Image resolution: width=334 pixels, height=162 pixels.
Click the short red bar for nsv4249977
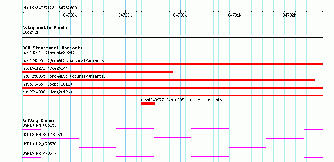[148, 103]
